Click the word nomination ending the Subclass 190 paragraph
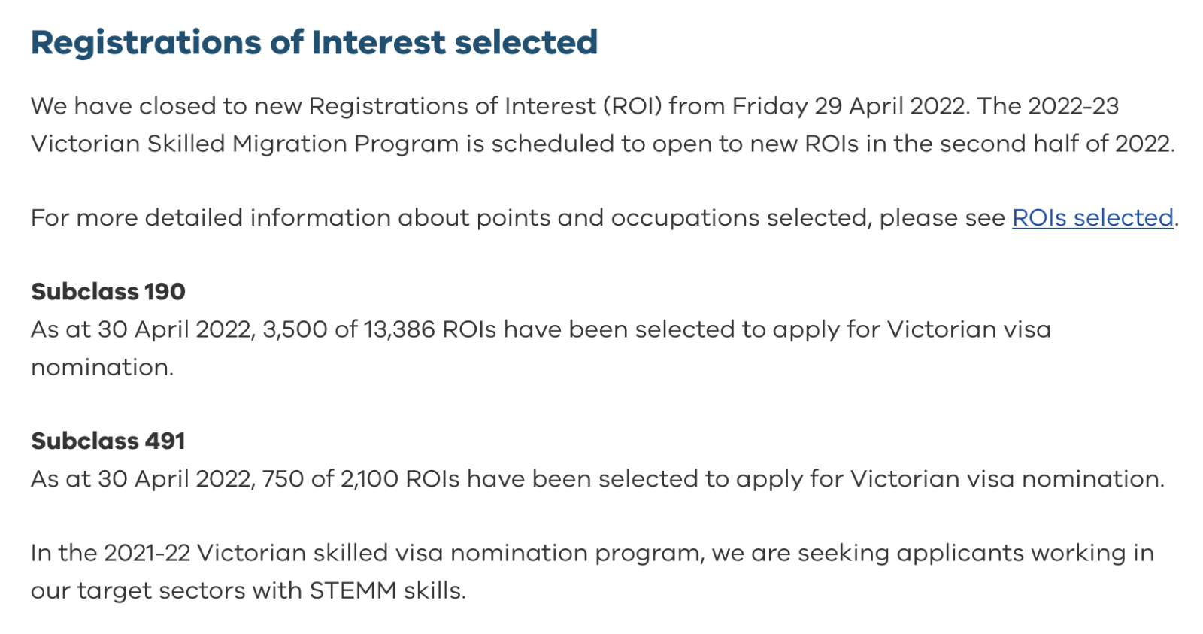This screenshot has height=634, width=1203. pyautogui.click(x=102, y=367)
